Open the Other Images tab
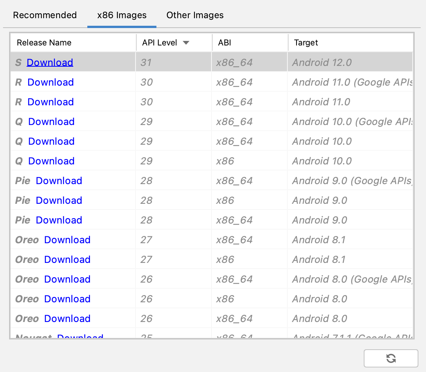Viewport: 426px width, 372px height. point(195,15)
